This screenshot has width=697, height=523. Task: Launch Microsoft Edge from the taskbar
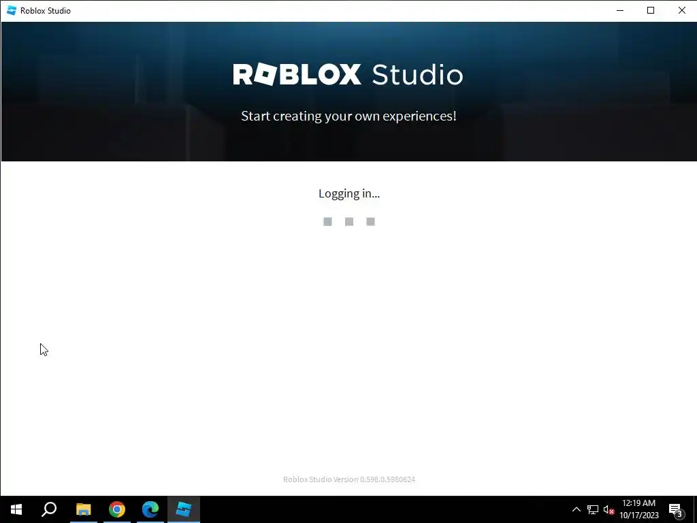150,509
